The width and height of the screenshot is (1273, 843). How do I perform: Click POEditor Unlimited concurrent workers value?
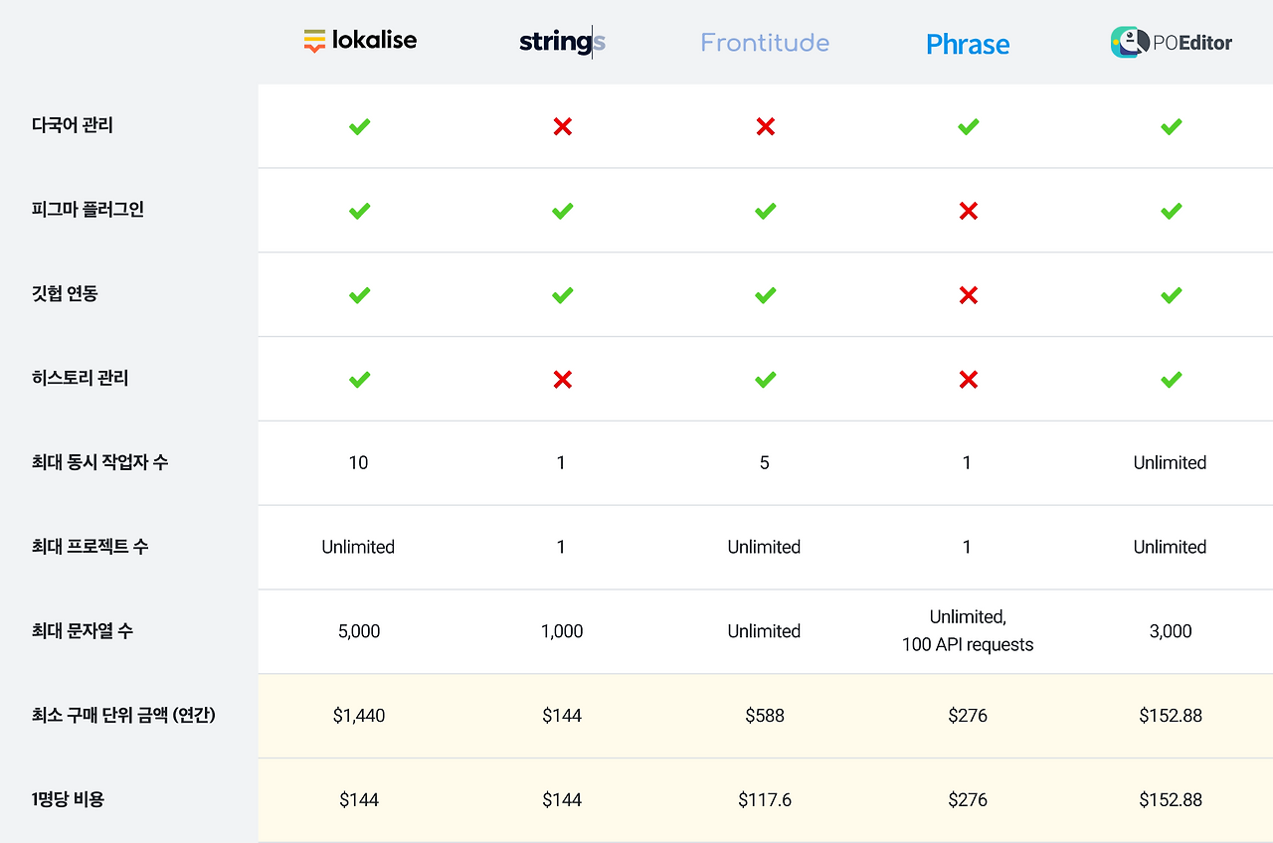1170,462
